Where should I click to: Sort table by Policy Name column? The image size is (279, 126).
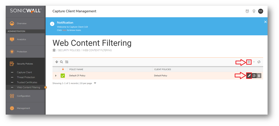click(76, 69)
